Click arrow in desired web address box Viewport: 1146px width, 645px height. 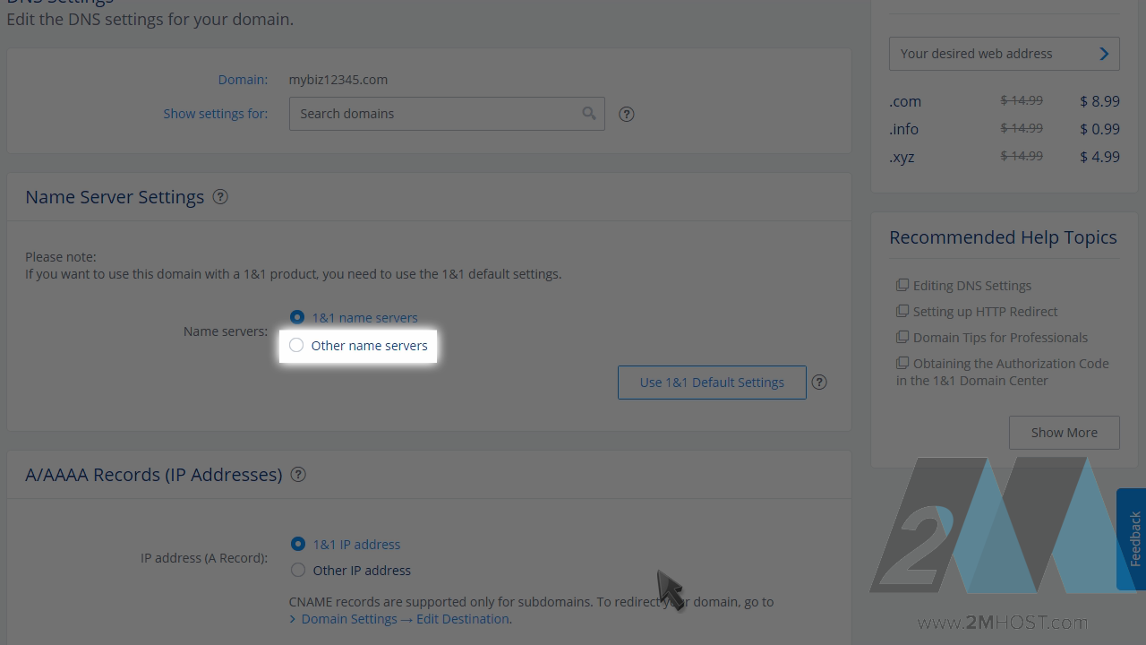pos(1104,54)
